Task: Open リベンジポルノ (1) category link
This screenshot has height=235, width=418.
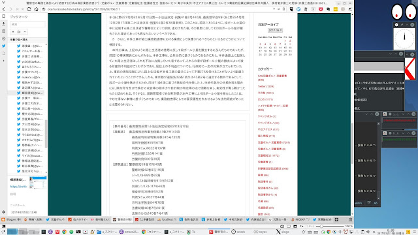Action: [267, 116]
